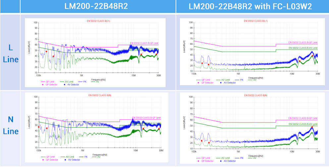Click 'Frequency[Hz]' axis label in FC-L03W2 L Line chart
Image resolution: width=329 pixels, height=167 pixels.
(255, 78)
